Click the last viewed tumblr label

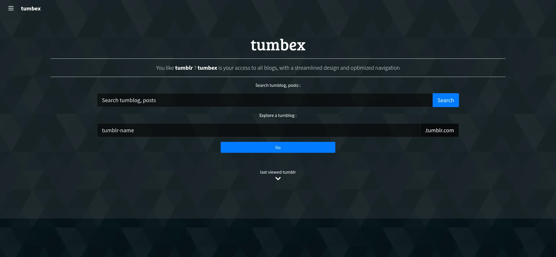(278, 172)
